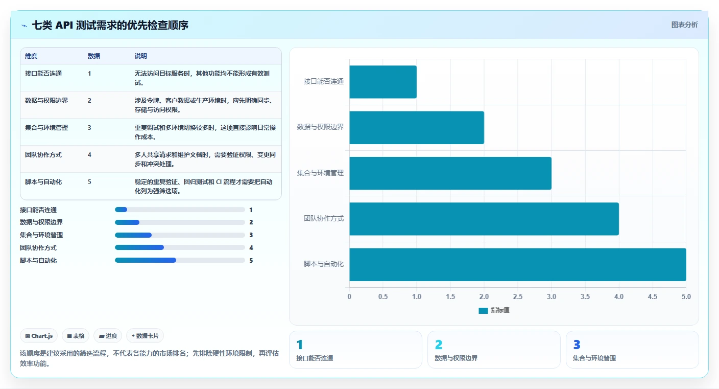This screenshot has width=719, height=389.
Task: Click the chart y-axis label 集合与环境管理
Action: coord(321,173)
